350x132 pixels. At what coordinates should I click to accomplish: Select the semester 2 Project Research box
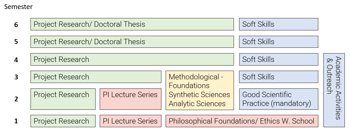[x=63, y=99]
